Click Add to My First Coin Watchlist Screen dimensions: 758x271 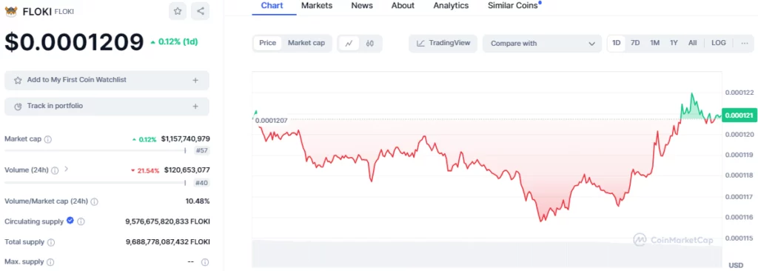click(107, 80)
